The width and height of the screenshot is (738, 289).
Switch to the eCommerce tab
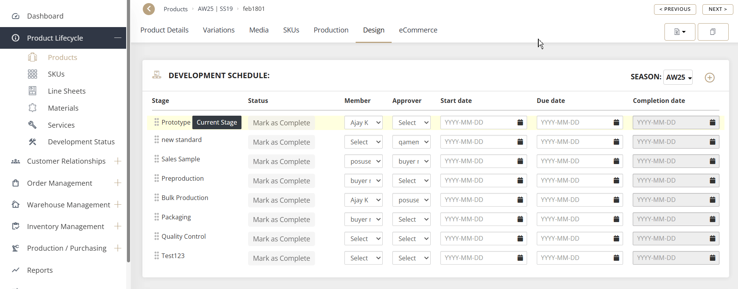[418, 30]
